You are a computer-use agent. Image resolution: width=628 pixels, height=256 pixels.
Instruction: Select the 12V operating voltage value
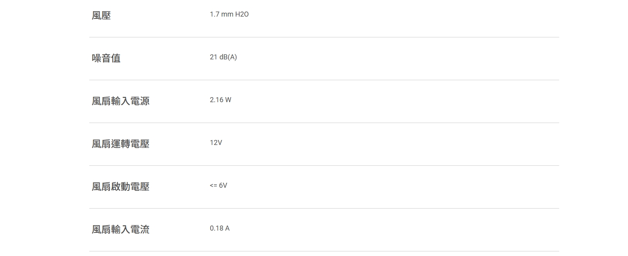click(x=216, y=143)
